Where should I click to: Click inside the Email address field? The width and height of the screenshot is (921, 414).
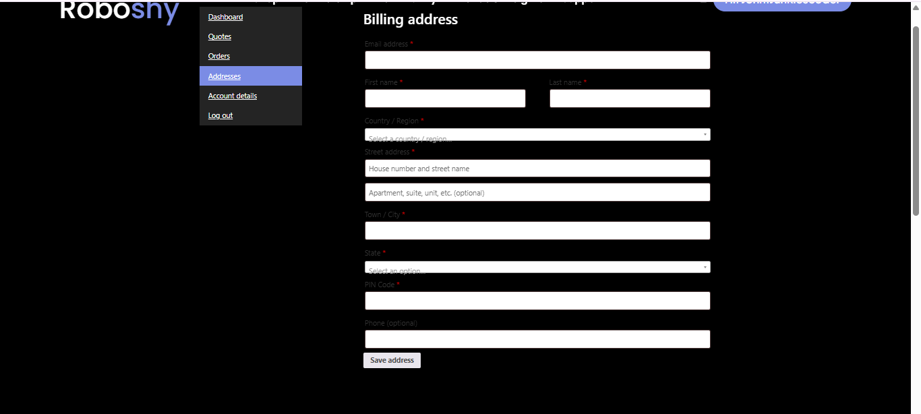click(537, 59)
